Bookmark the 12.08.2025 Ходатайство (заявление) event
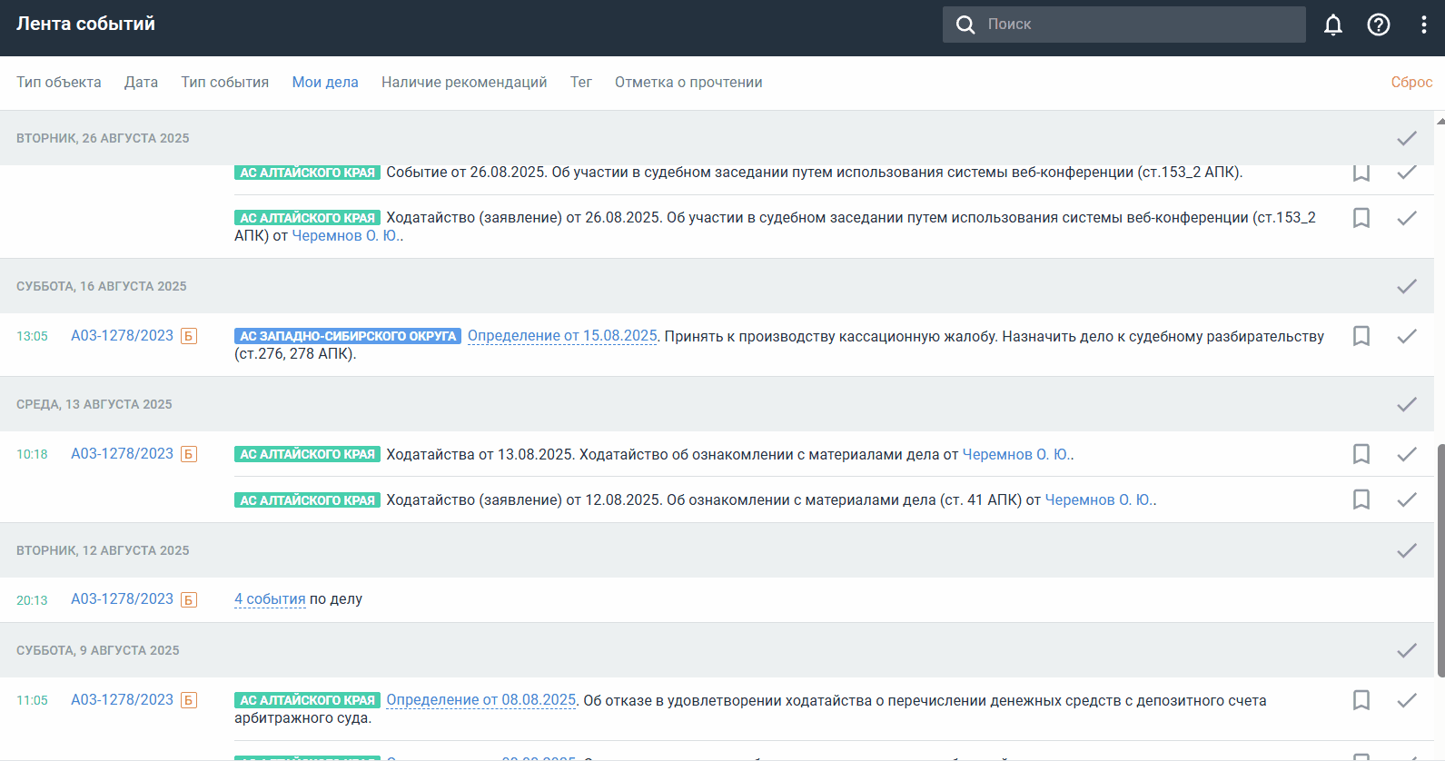The height and width of the screenshot is (761, 1445). (1361, 499)
